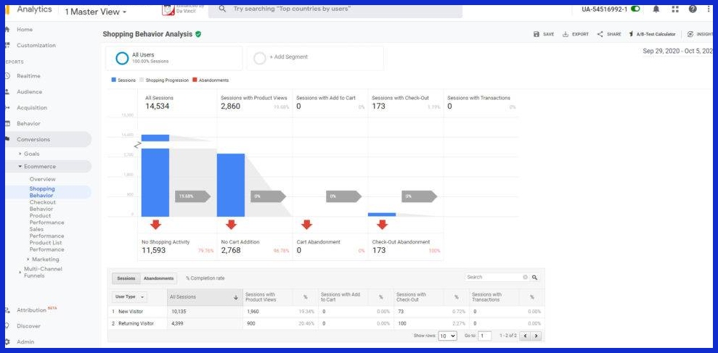This screenshot has height=353, width=718.
Task: Open the Google apps grid icon
Action: pos(675,9)
